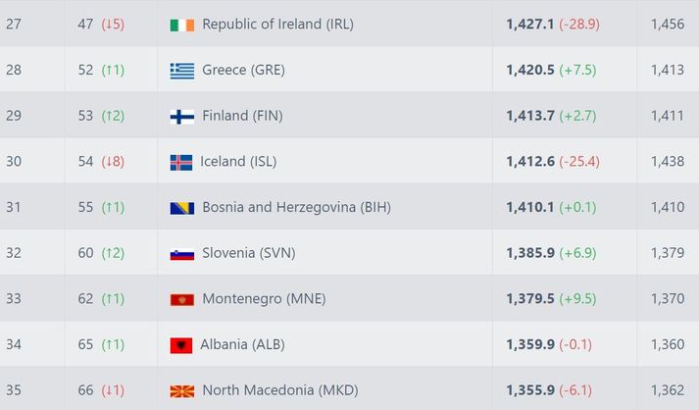The width and height of the screenshot is (699, 410).
Task: Open the Finland (FIN) team link
Action: tap(242, 116)
